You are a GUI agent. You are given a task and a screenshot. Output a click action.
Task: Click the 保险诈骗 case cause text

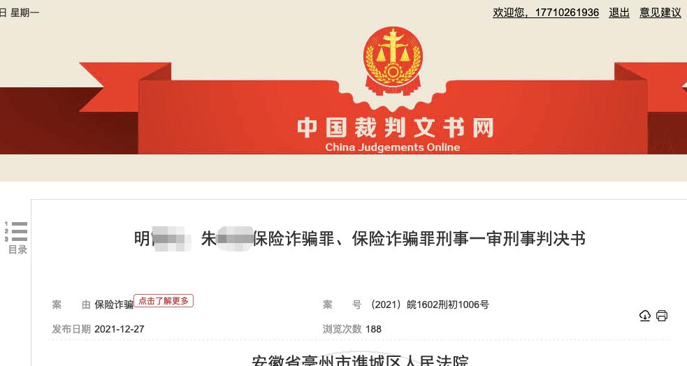[x=114, y=305]
